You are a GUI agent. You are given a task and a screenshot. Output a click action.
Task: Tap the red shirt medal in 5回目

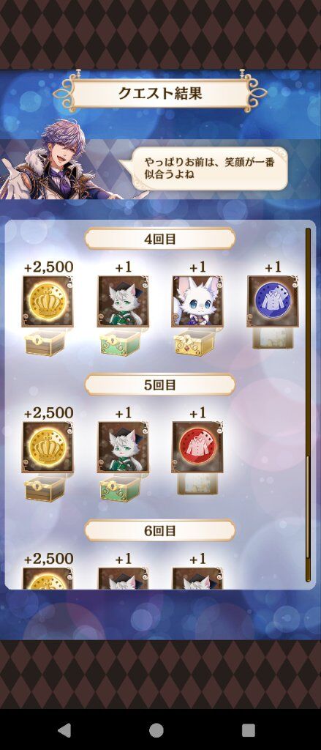point(197,448)
